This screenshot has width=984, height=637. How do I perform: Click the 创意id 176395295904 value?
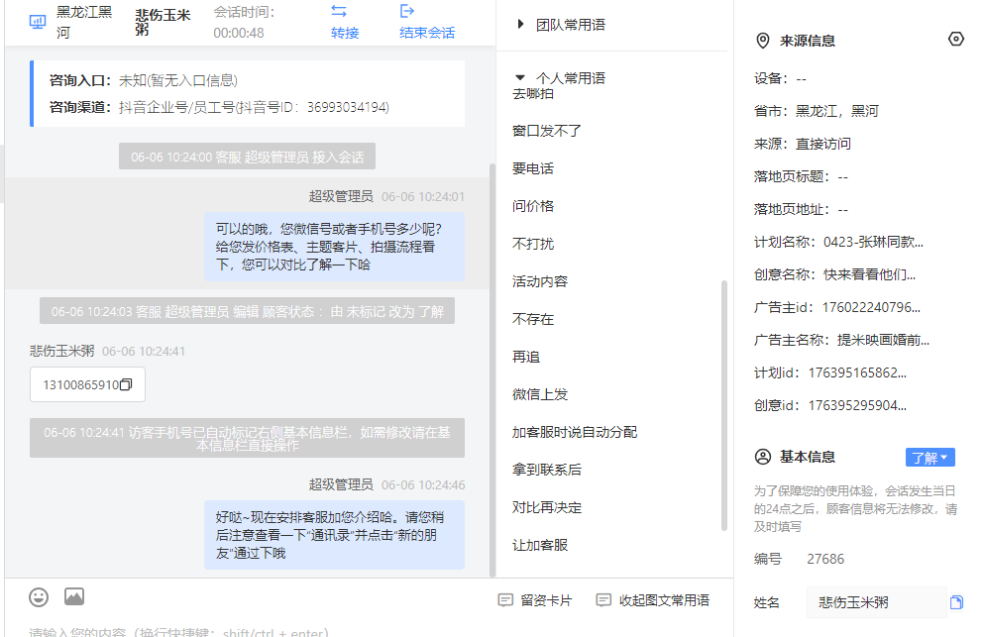[x=857, y=405]
